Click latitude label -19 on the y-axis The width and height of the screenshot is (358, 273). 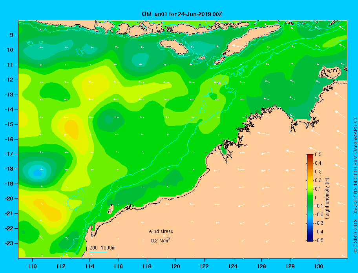click(x=9, y=184)
